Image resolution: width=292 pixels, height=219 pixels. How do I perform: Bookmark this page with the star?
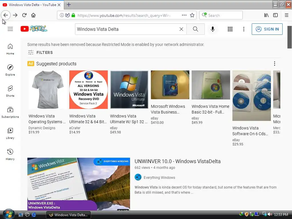[192, 15]
